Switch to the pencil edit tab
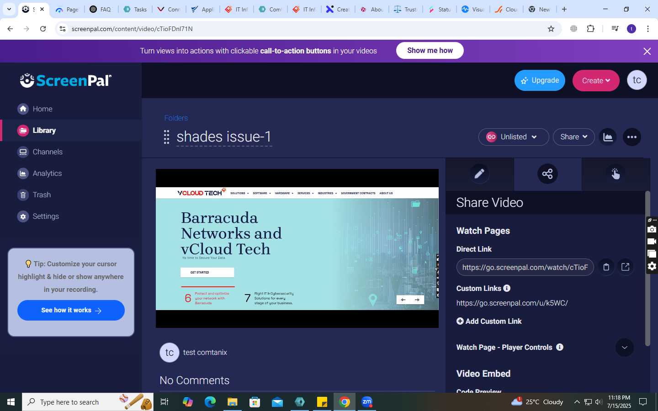 479,174
